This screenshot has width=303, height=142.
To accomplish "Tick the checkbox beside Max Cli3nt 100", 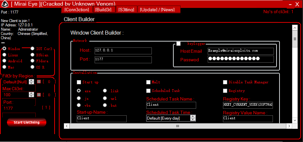I will coord(39,95).
